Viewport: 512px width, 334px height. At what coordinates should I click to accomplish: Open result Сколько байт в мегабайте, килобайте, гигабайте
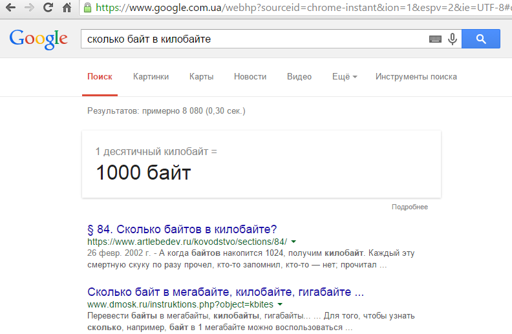(226, 292)
